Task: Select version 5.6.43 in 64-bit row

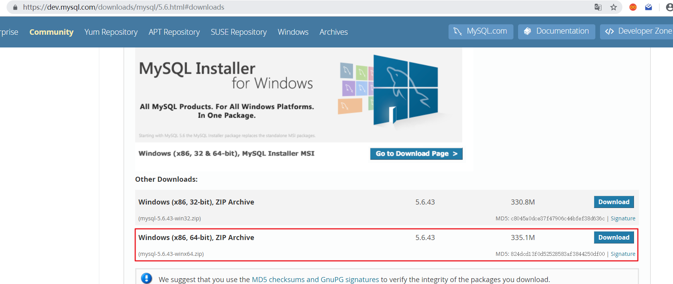Action: tap(425, 237)
